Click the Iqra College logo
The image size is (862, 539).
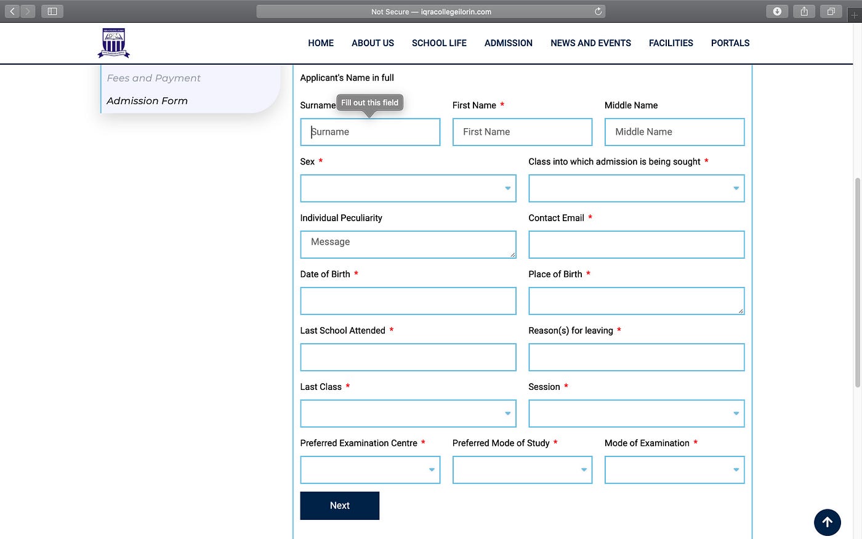[114, 43]
